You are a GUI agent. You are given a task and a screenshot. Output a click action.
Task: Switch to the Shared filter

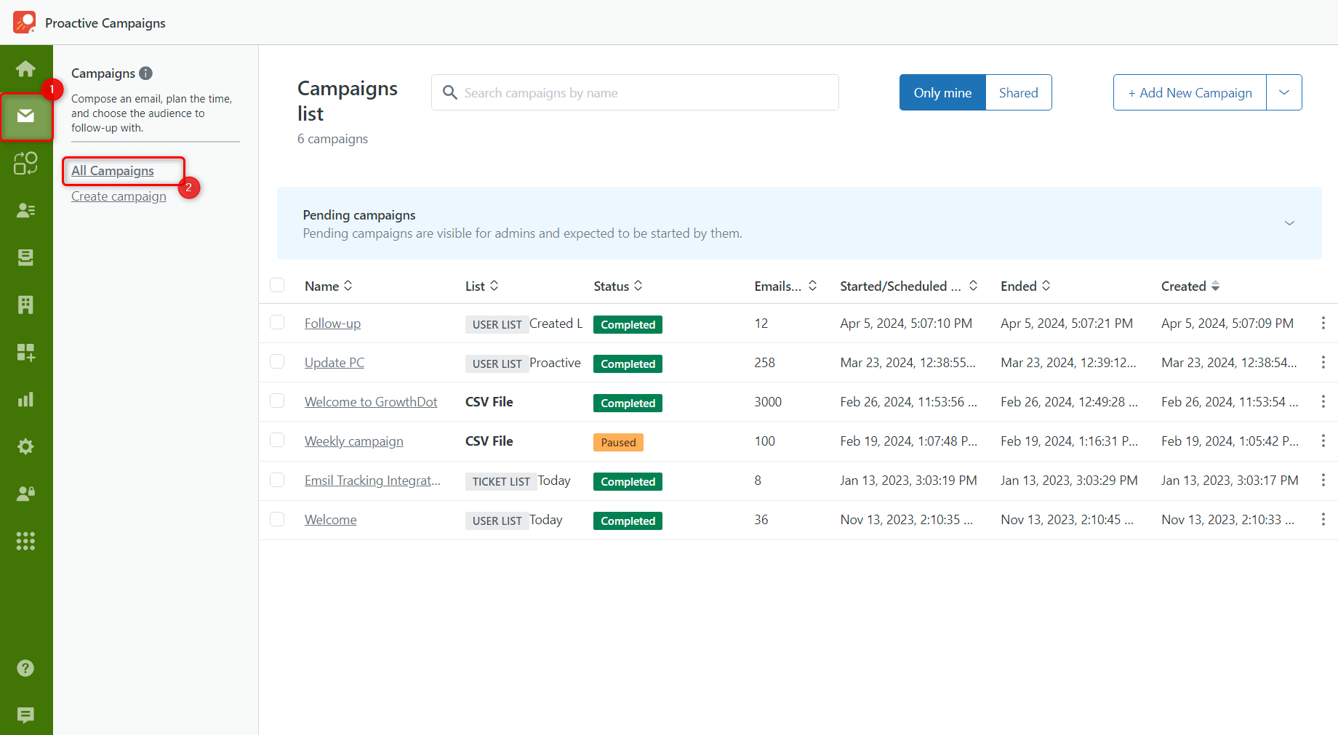[1018, 92]
